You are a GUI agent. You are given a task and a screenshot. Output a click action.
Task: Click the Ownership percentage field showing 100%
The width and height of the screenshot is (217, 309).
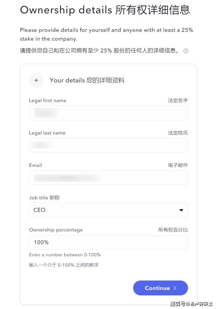[108, 242]
